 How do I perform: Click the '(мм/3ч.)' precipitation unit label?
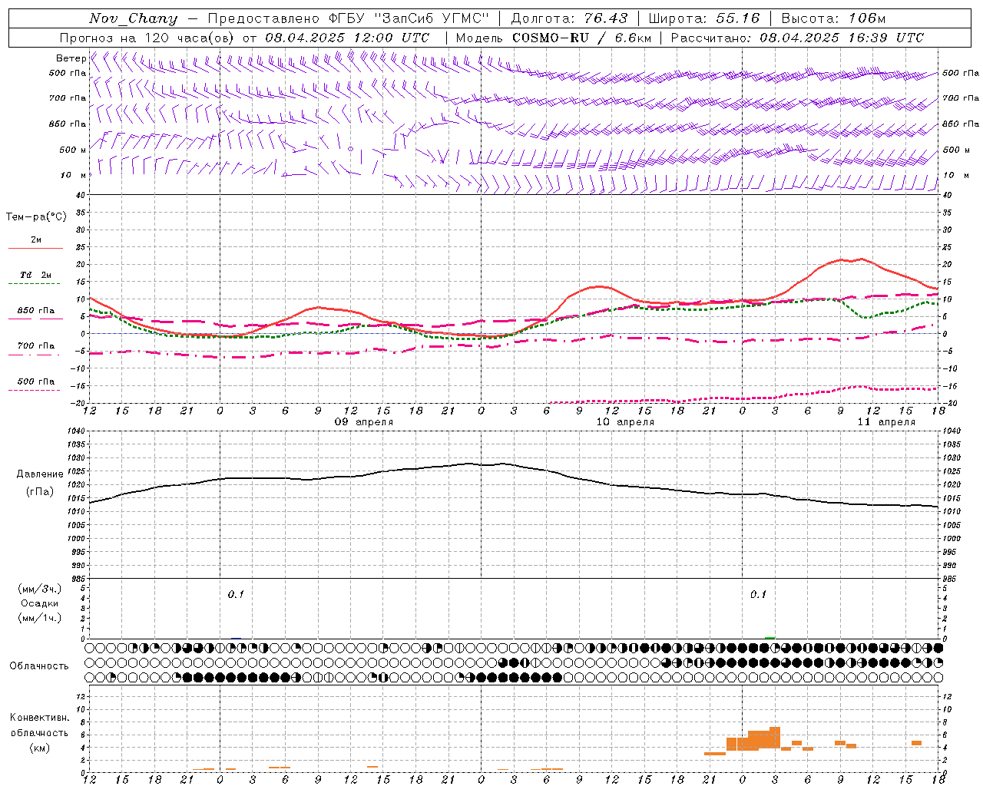point(40,589)
